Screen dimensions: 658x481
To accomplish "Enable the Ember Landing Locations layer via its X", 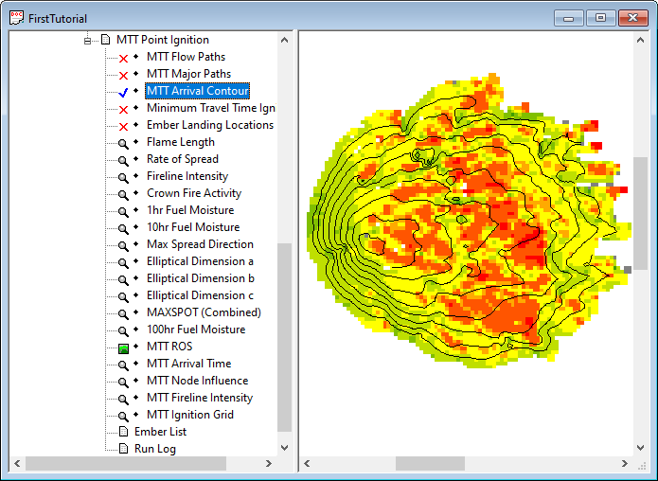I will tap(123, 126).
